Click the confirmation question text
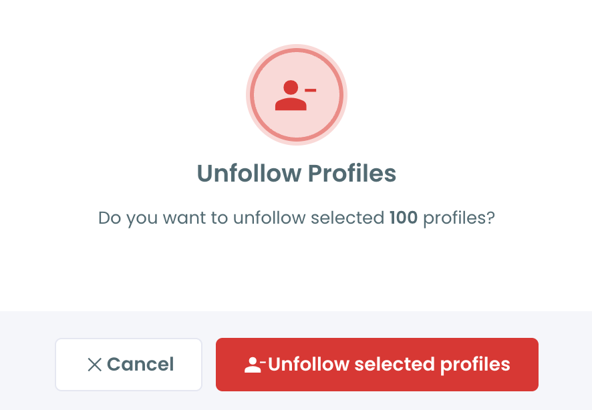The width and height of the screenshot is (592, 410). click(x=296, y=217)
